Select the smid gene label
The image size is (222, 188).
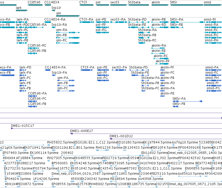[207, 2]
